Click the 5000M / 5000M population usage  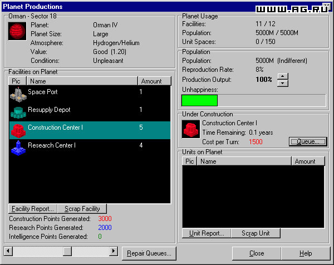(x=277, y=33)
